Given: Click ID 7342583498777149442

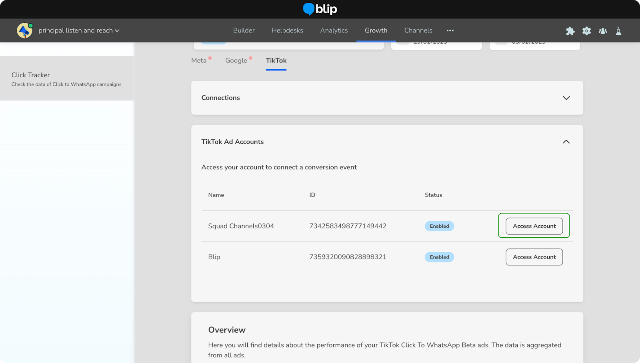Looking at the screenshot, I should (348, 226).
